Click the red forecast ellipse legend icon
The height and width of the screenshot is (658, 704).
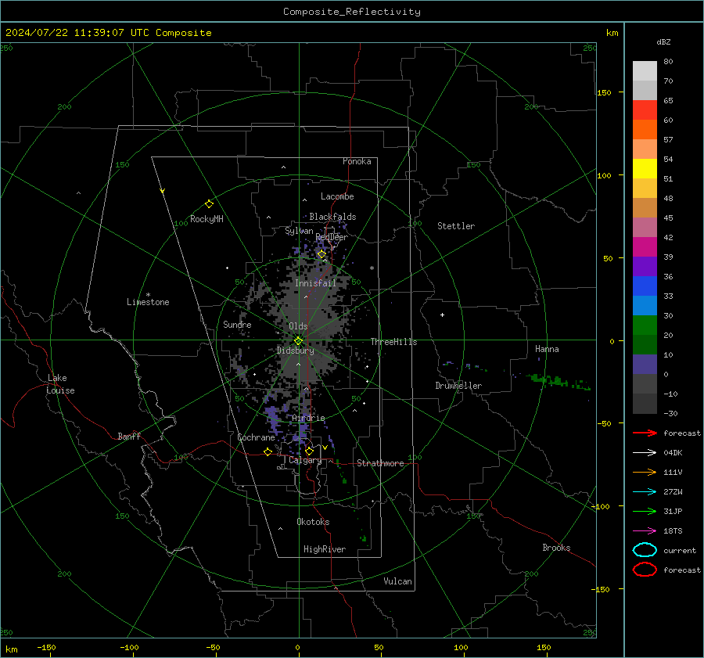click(x=645, y=570)
